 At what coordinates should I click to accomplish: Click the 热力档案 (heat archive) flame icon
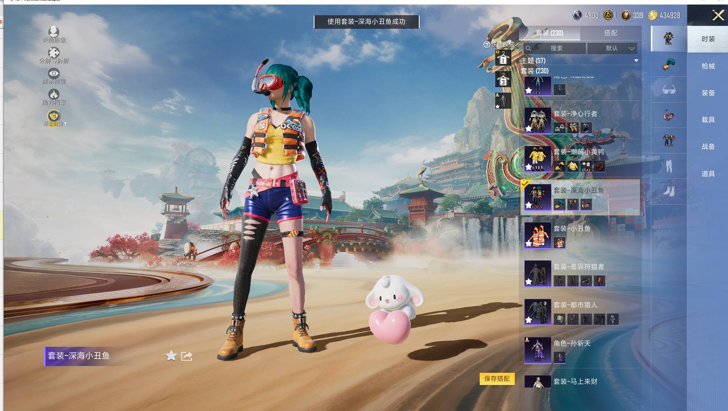(x=54, y=94)
